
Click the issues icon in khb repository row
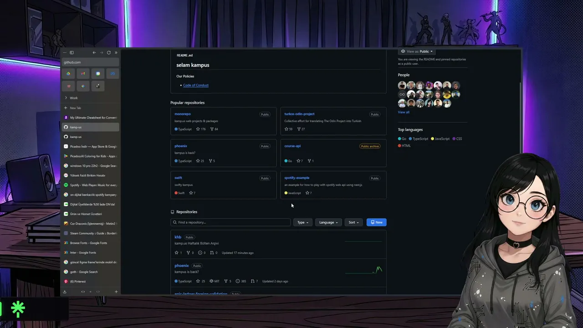[200, 253]
